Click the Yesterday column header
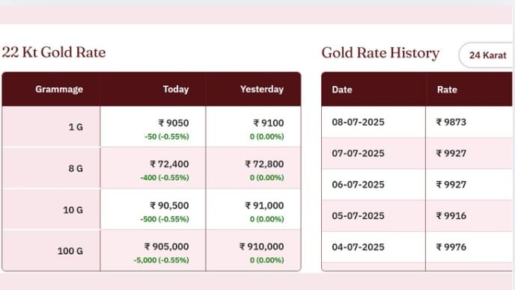515x290 pixels. point(262,89)
